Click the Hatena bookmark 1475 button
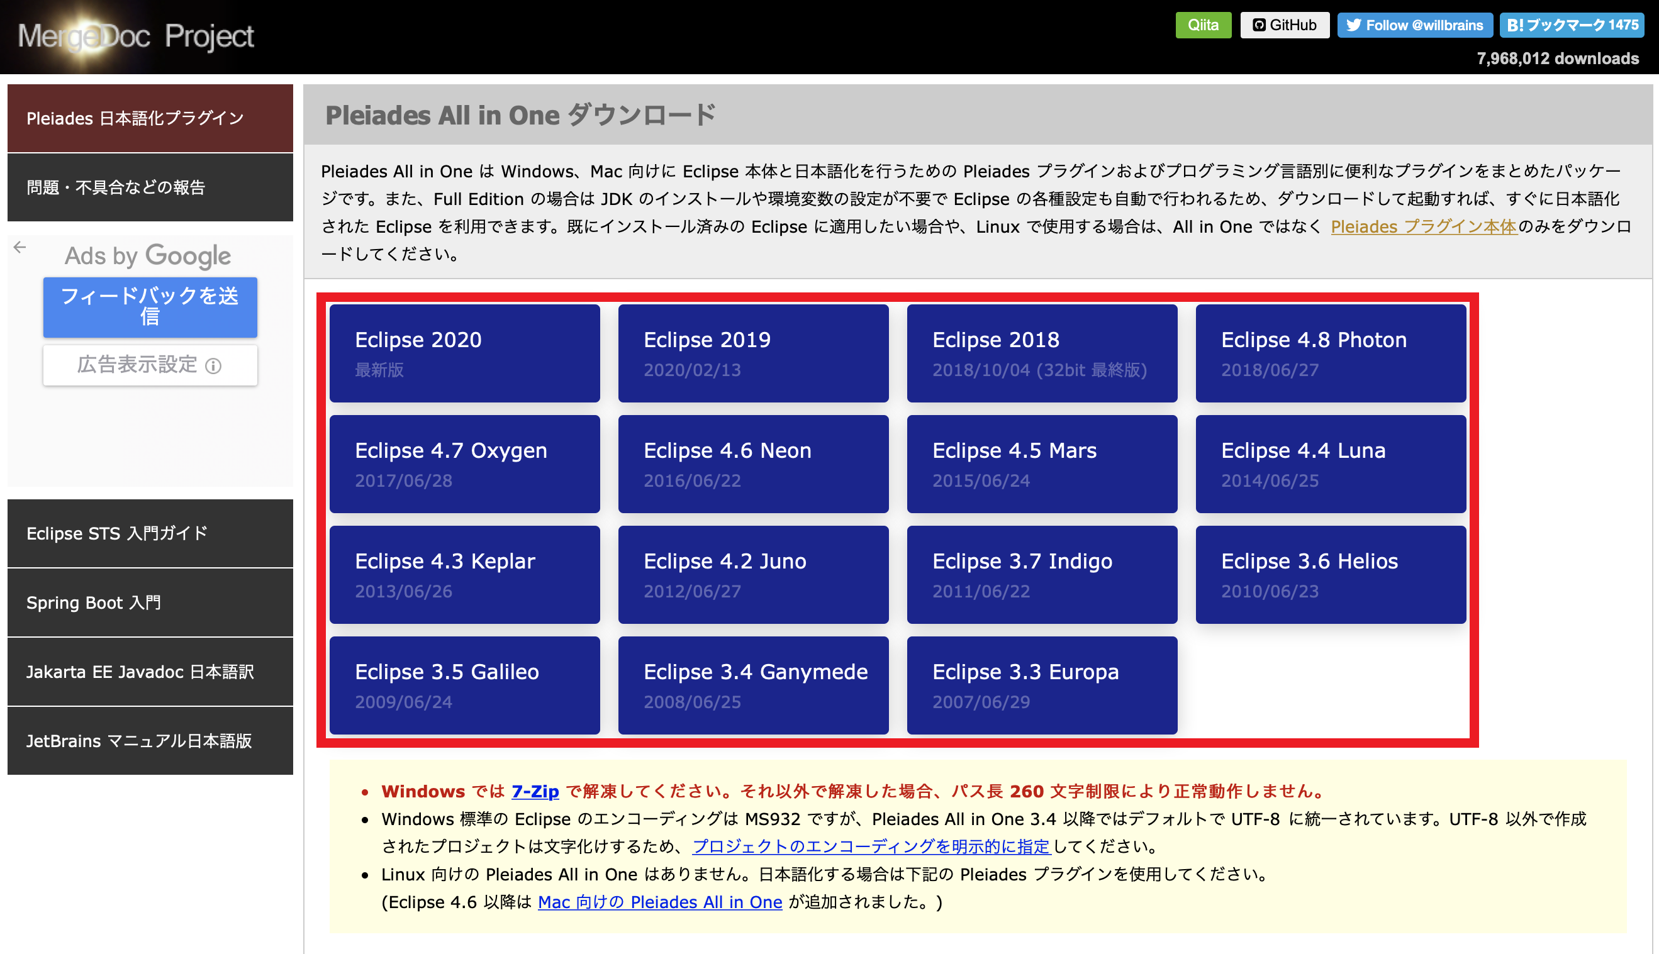The height and width of the screenshot is (954, 1659). (1572, 26)
